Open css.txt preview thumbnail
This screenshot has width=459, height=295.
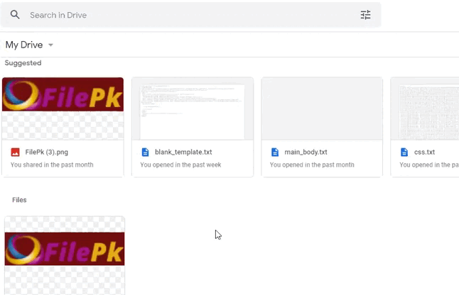coord(425,108)
